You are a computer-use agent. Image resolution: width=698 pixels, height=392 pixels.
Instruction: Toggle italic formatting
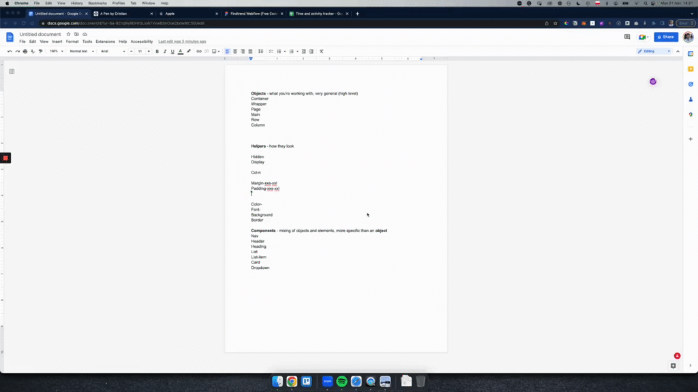coord(164,51)
